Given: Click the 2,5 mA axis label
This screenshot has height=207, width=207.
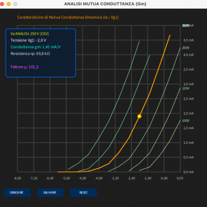Looking at the screenshot, I should tap(188, 99).
